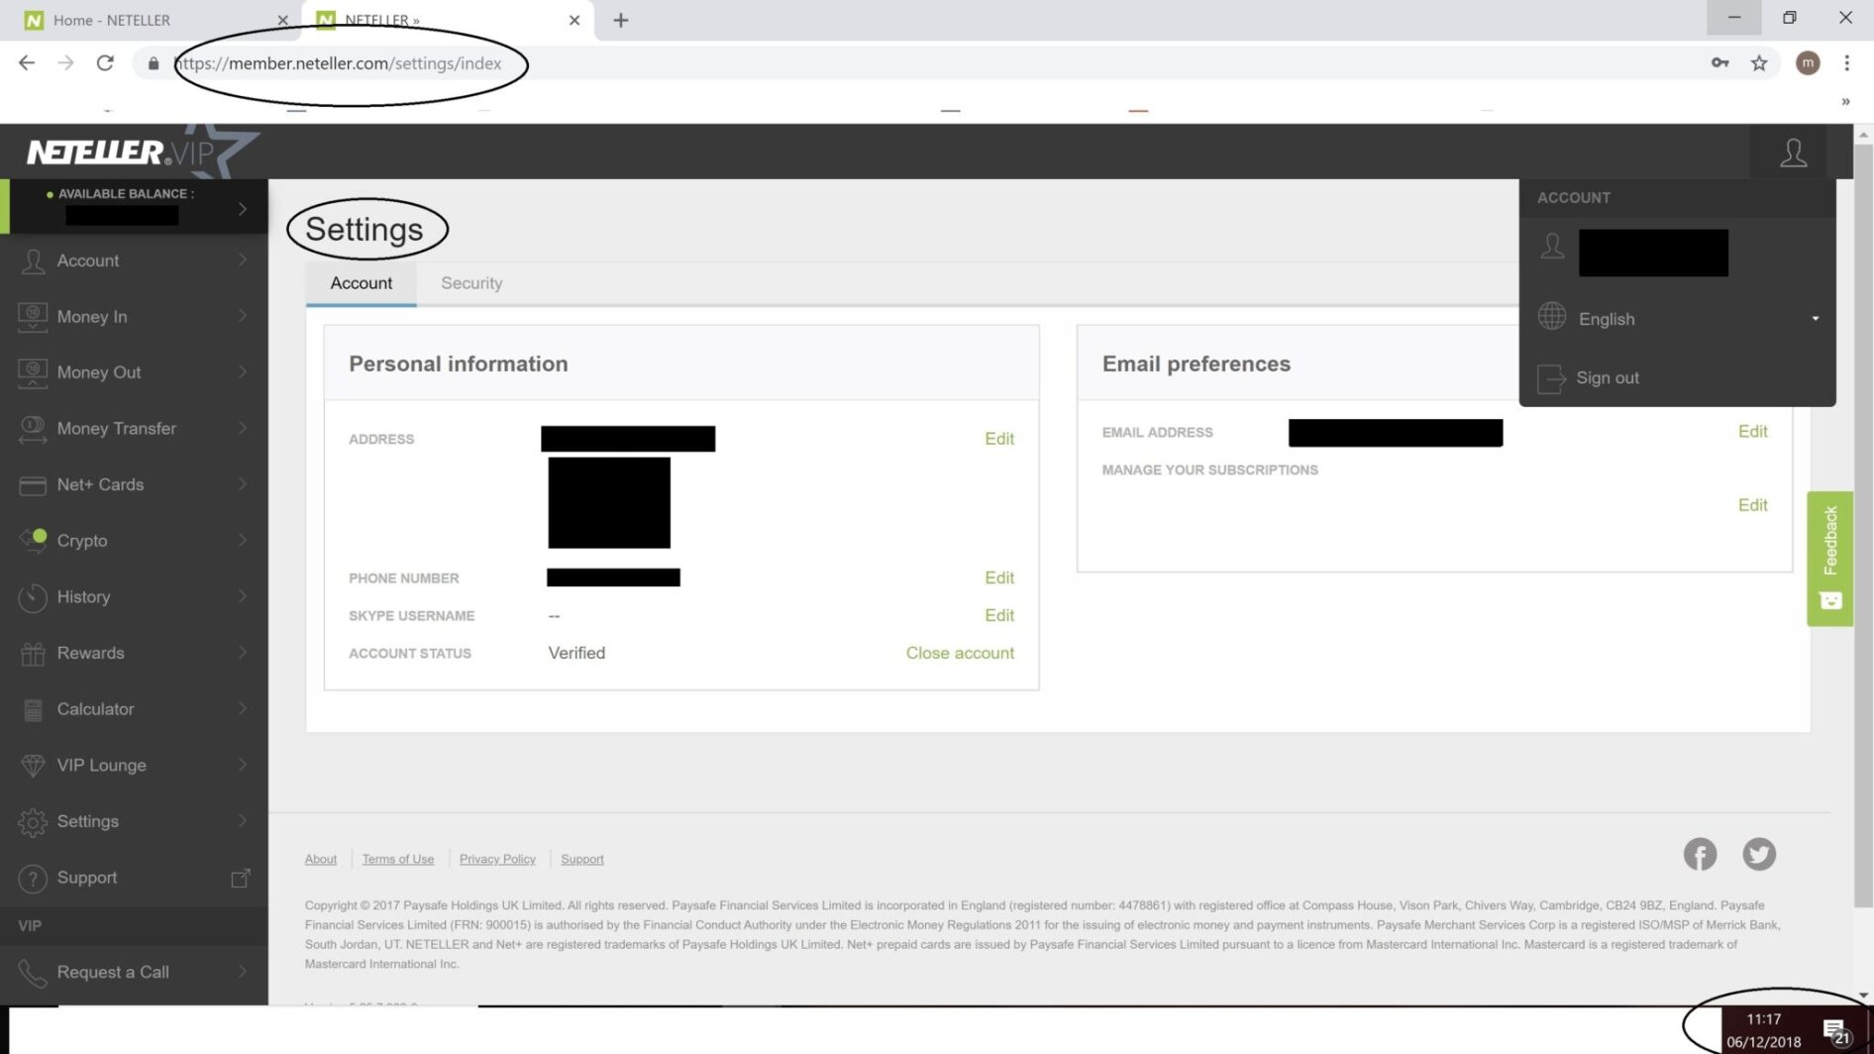Screen dimensions: 1874x1054
Task: Expand the Available Balance chevron
Action: pos(243,208)
